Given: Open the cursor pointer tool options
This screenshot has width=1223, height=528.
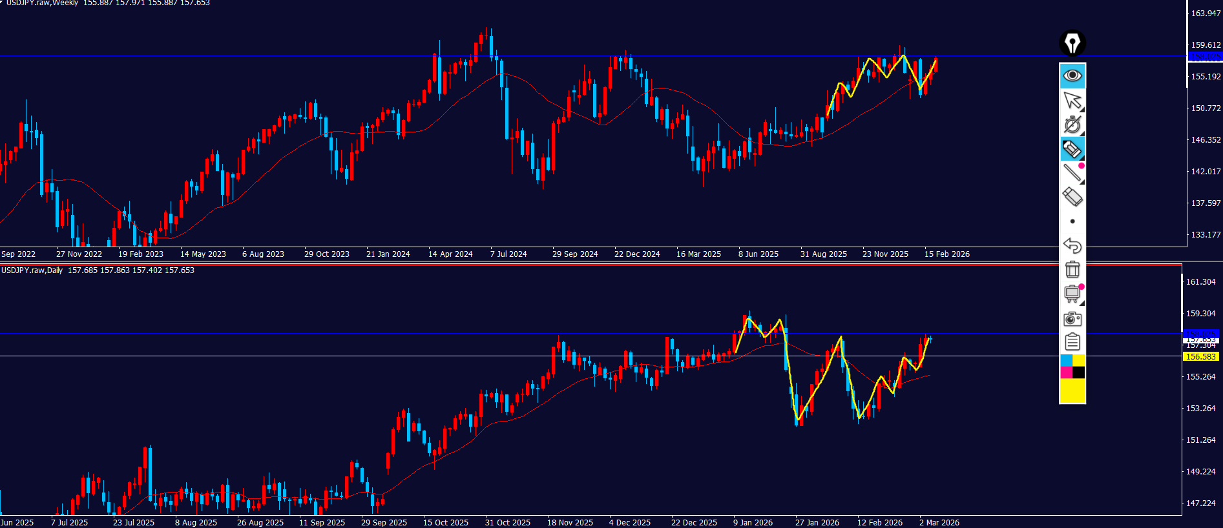Looking at the screenshot, I should pyautogui.click(x=1072, y=100).
